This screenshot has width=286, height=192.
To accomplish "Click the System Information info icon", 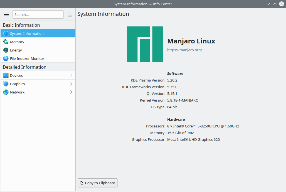I will 6,33.
